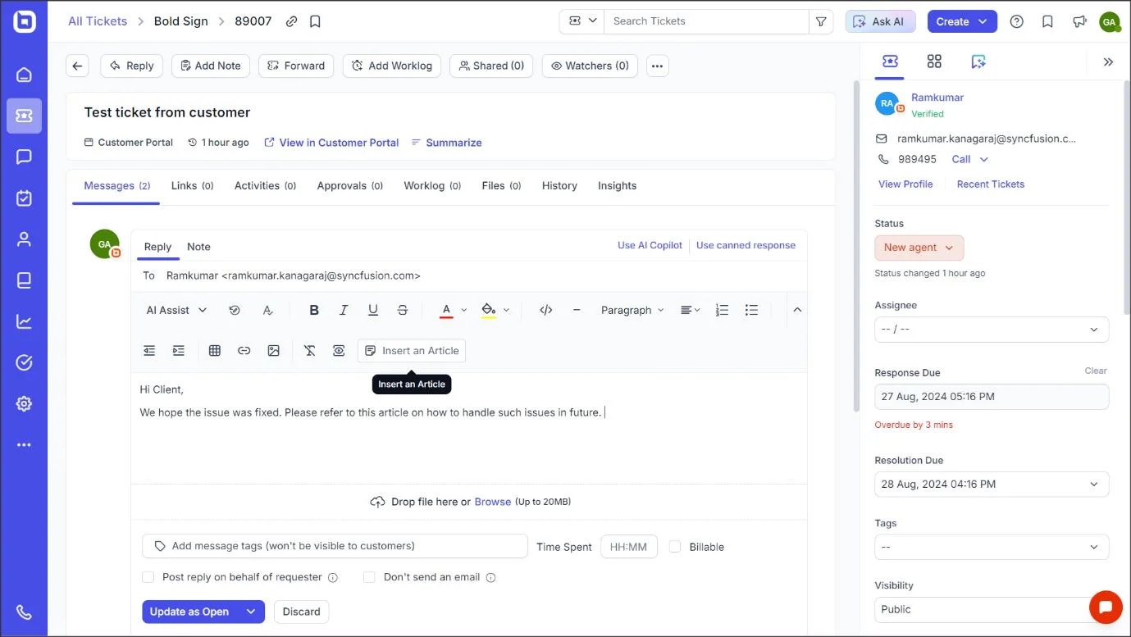The image size is (1131, 637).
Task: Insert a table using the table icon
Action: click(214, 350)
